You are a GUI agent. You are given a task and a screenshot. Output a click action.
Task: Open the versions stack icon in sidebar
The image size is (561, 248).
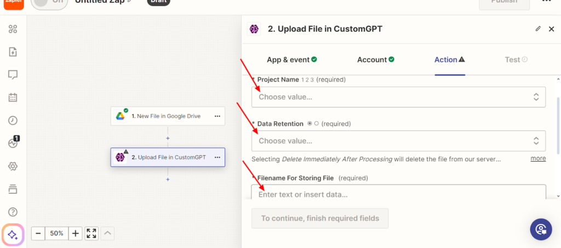[x=13, y=189]
